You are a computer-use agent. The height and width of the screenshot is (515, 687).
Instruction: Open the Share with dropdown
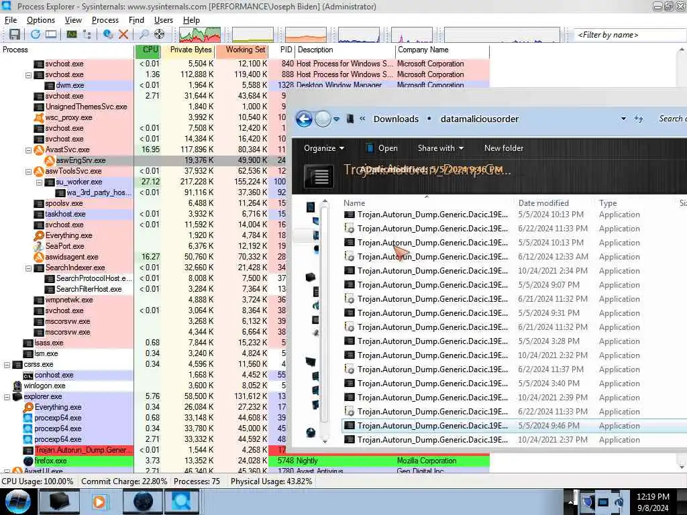[x=440, y=148]
